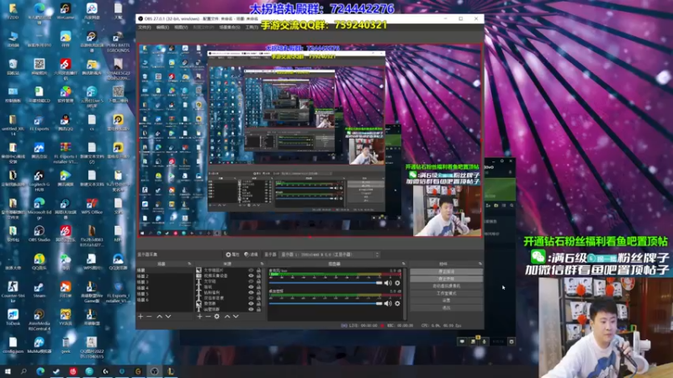Open source Filters in OBS toolbar
Image resolution: width=673 pixels, height=378 pixels.
point(251,255)
